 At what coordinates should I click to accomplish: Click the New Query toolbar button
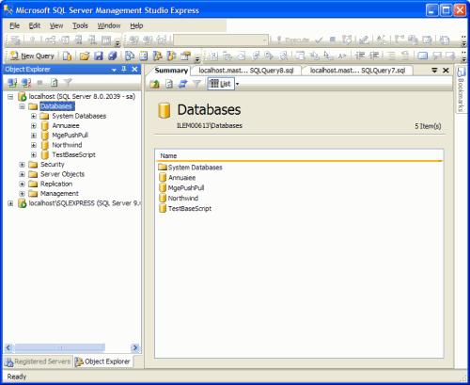(32, 56)
